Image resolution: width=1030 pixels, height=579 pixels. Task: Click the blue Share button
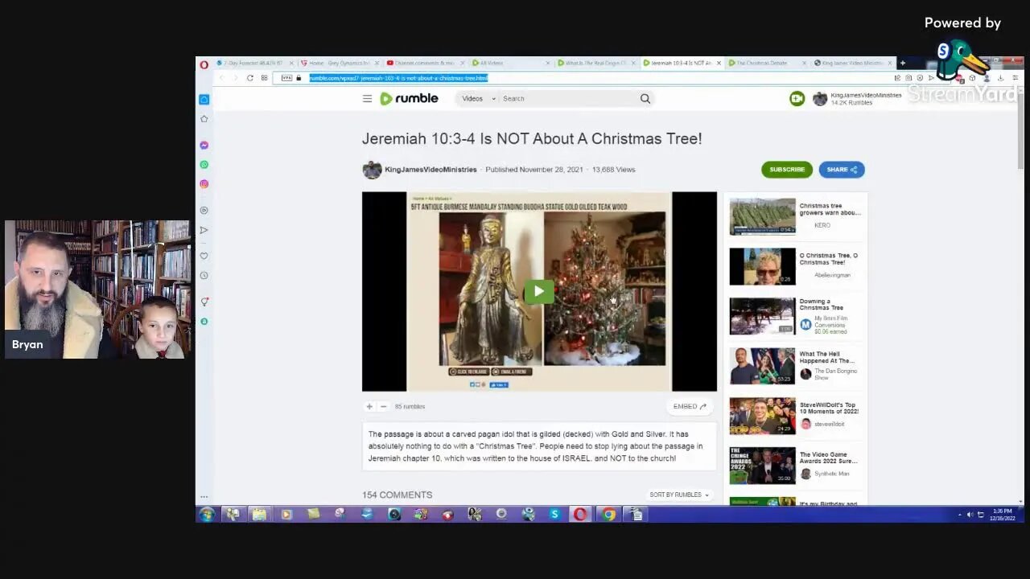(x=842, y=170)
